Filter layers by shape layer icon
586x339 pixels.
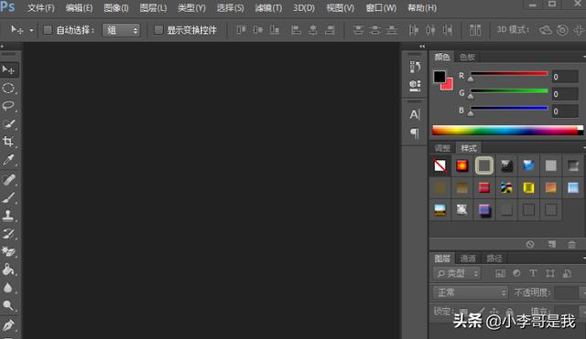coord(549,273)
